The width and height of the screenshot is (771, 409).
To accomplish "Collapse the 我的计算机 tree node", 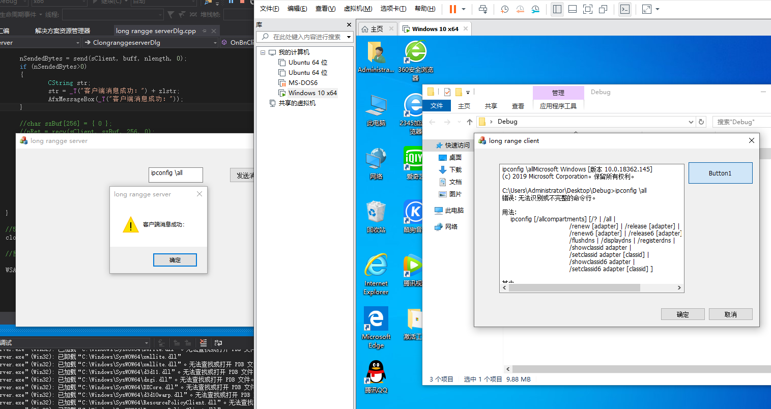I will [263, 52].
